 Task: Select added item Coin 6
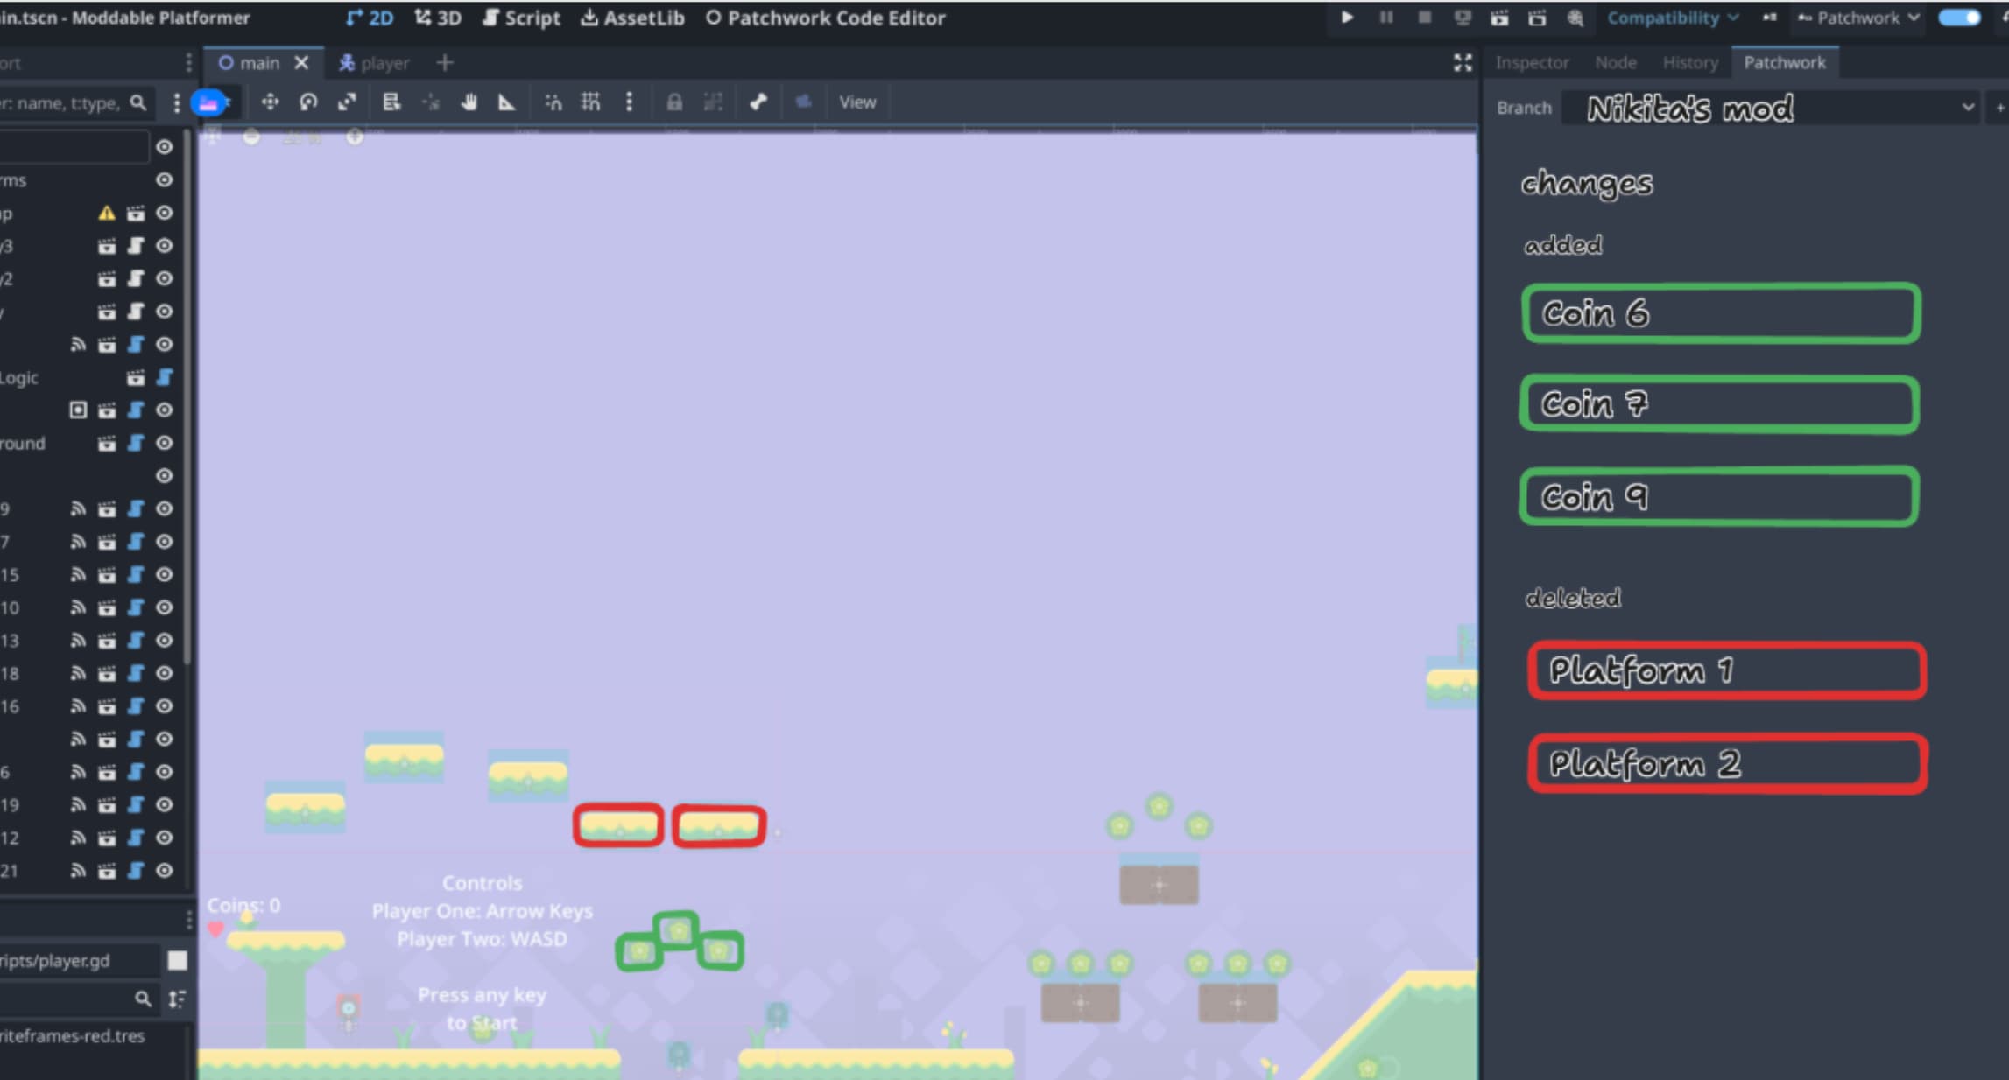(x=1721, y=313)
